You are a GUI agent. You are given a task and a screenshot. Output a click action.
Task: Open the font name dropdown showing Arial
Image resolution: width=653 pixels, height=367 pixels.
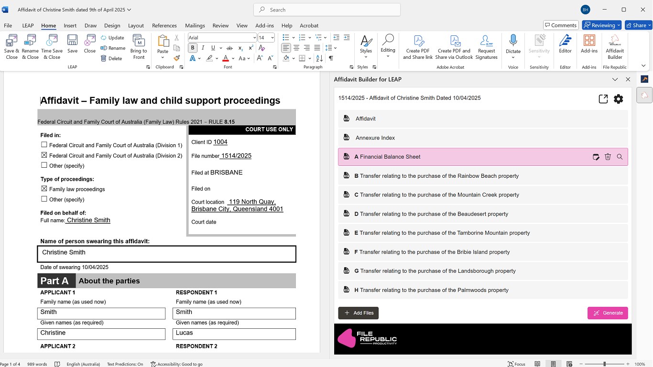254,38
